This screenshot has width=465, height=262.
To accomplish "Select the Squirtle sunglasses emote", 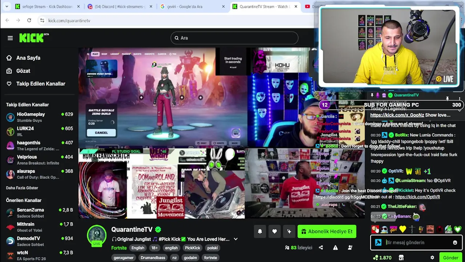I will [x=384, y=229].
